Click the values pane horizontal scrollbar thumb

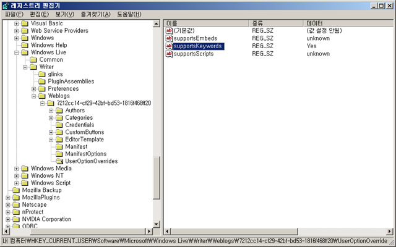[x=235, y=231]
